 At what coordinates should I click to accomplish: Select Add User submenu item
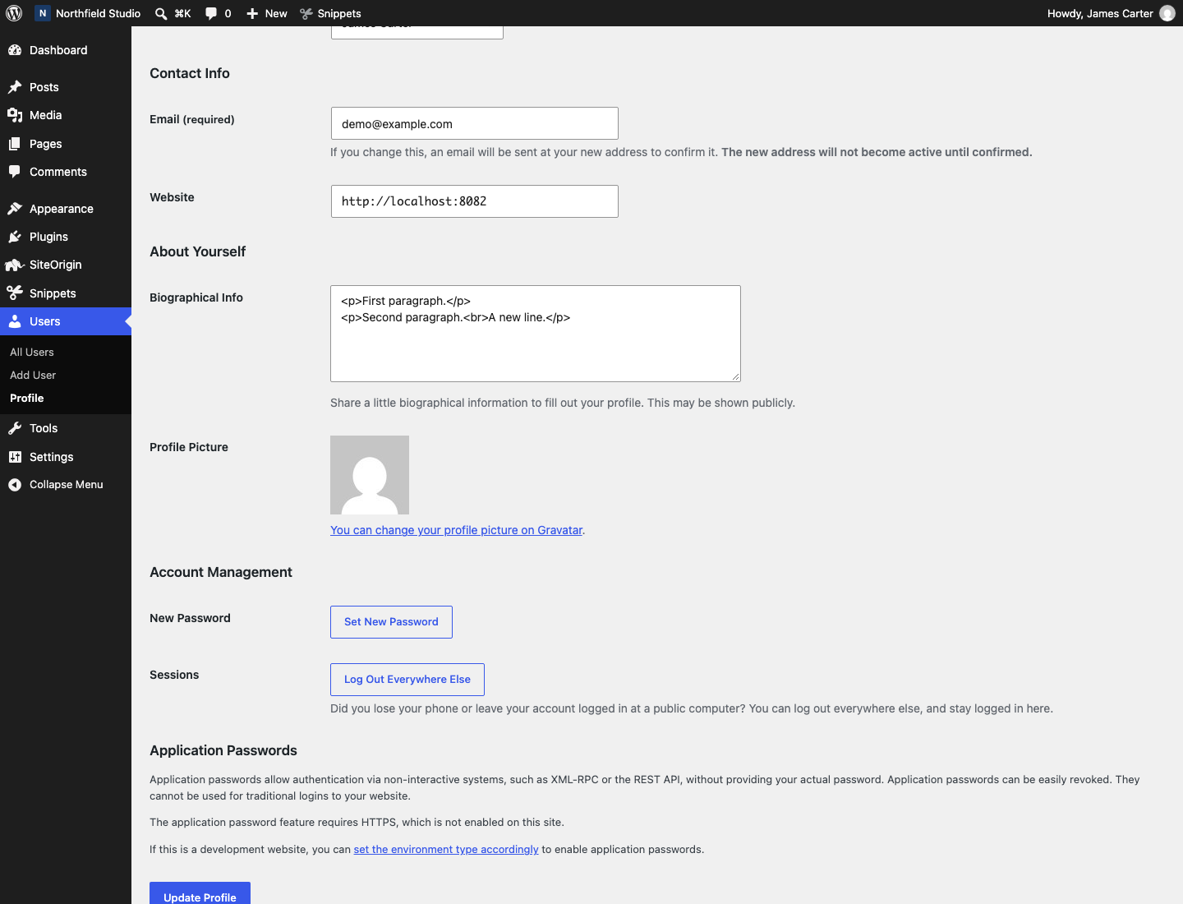coord(33,375)
